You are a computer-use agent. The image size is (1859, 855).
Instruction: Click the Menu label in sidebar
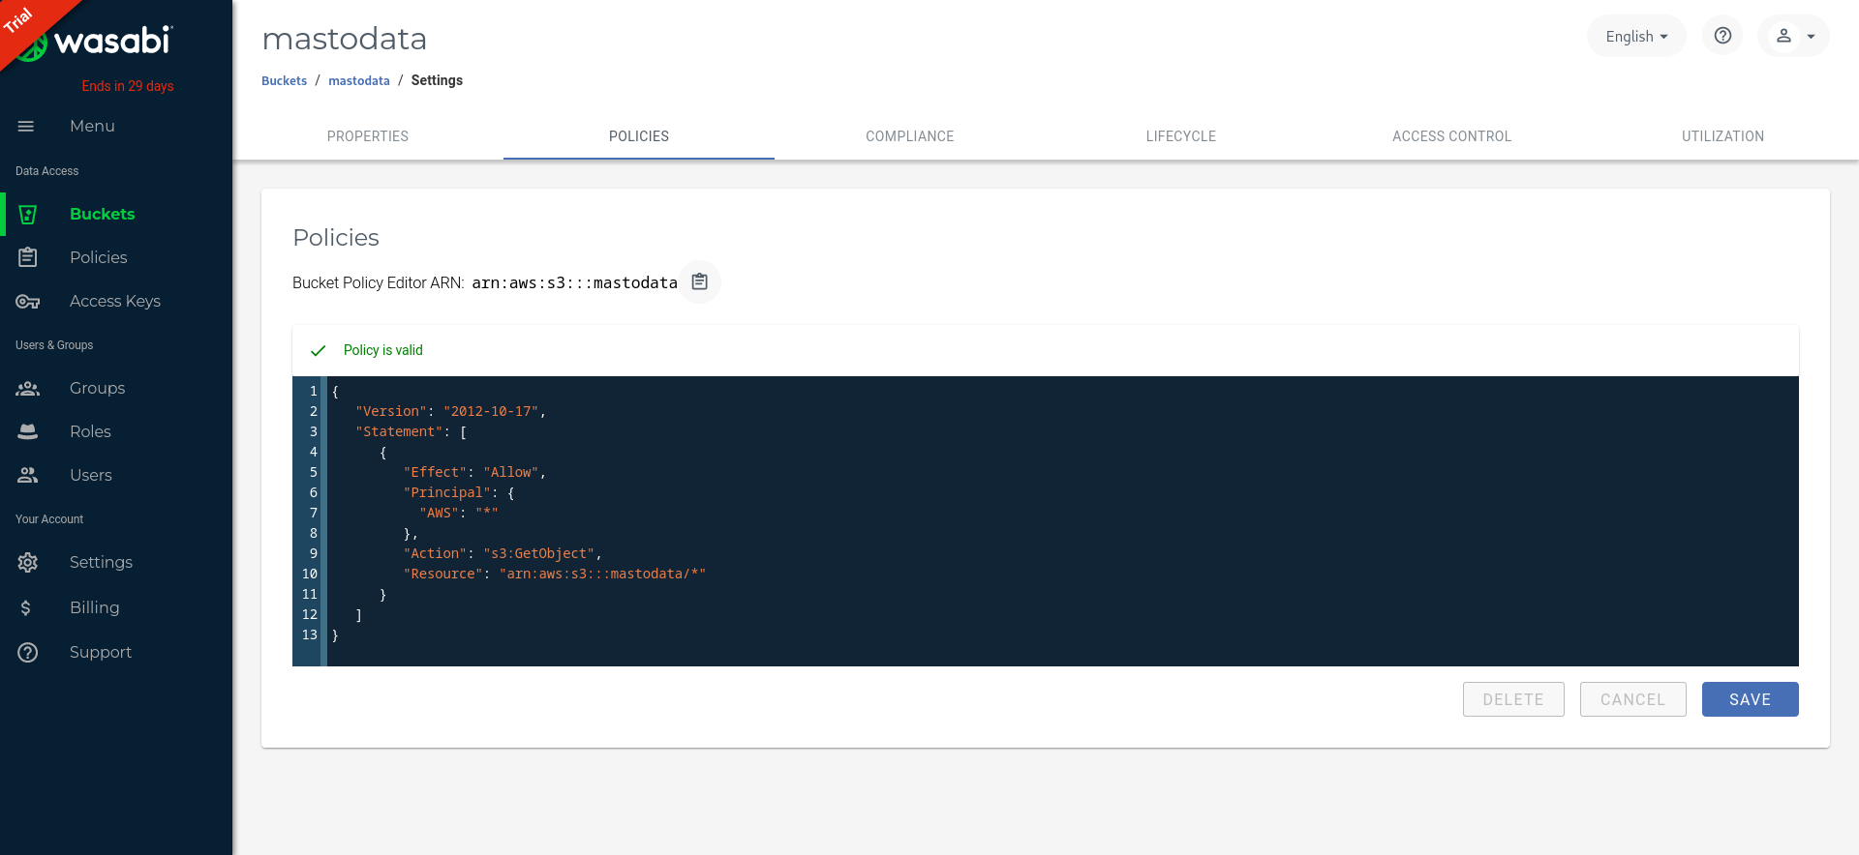click(92, 126)
